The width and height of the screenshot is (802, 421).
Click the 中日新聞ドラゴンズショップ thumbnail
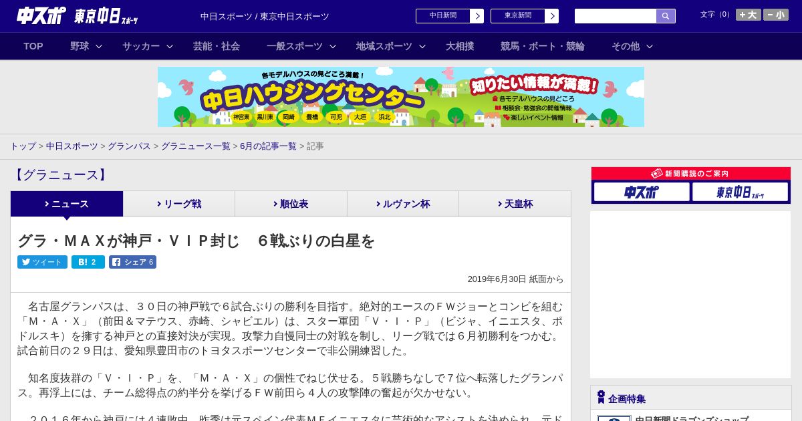pyautogui.click(x=614, y=418)
